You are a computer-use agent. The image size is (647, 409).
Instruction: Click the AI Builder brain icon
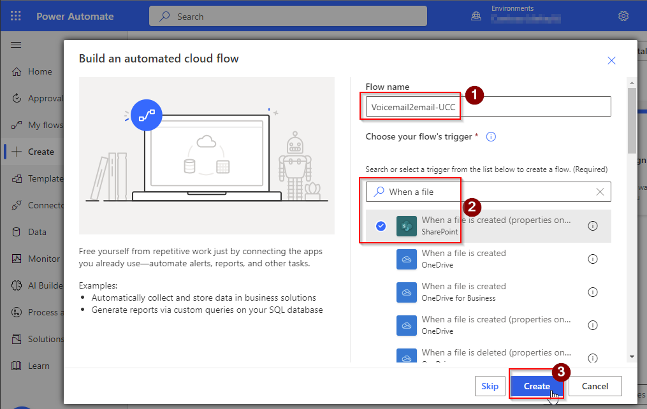coord(17,285)
